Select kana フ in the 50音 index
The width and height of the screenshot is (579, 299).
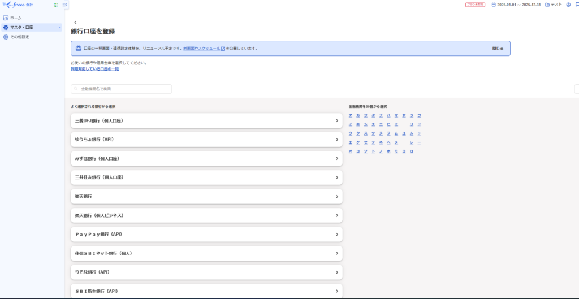pyautogui.click(x=388, y=133)
